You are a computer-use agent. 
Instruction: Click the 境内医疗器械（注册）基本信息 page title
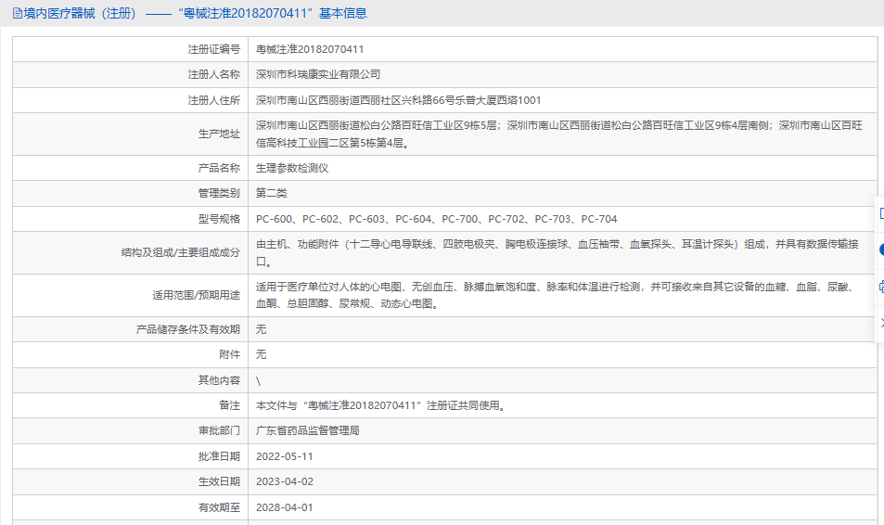(195, 13)
